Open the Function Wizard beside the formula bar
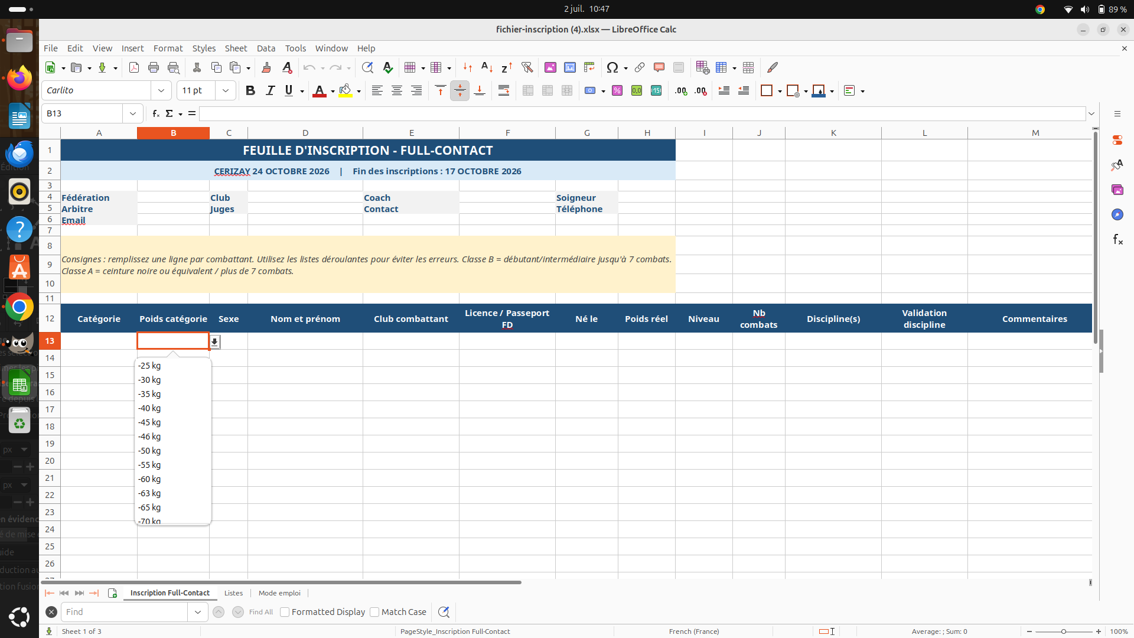The image size is (1134, 638). 155,113
